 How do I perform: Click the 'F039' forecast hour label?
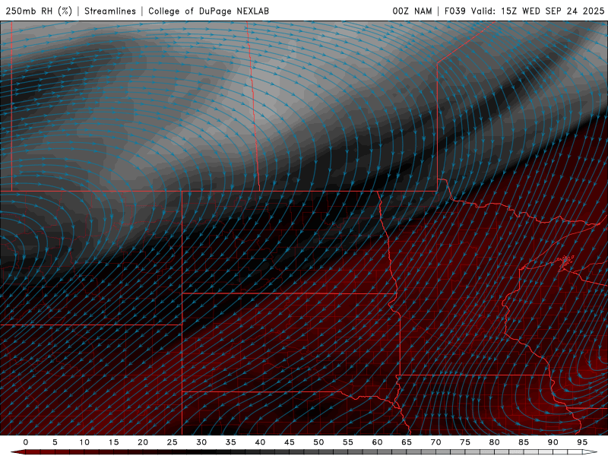454,11
